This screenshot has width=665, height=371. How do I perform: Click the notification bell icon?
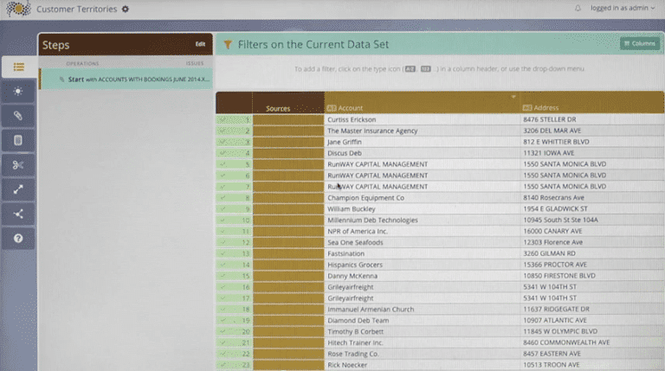(x=578, y=9)
